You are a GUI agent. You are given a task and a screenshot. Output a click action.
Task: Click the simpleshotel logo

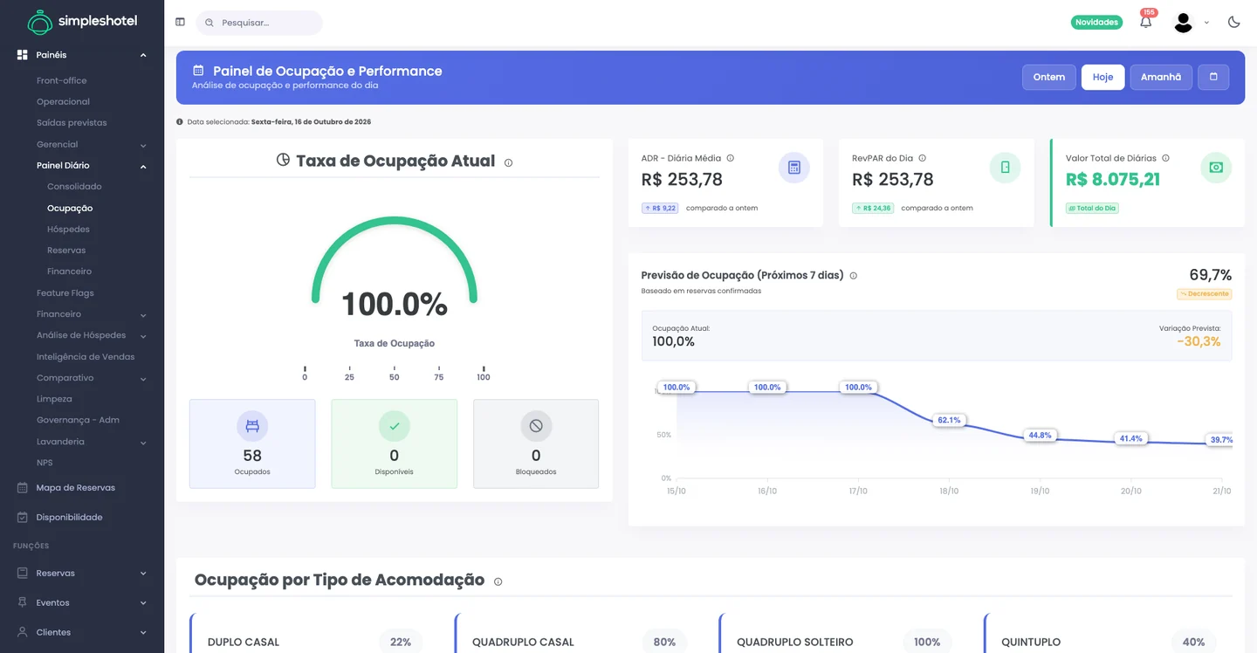[x=82, y=22]
